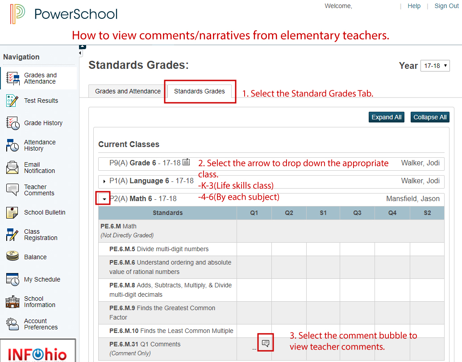Screen dimensions: 462x362
Task: Click the Q1 column header
Action: tap(254, 213)
